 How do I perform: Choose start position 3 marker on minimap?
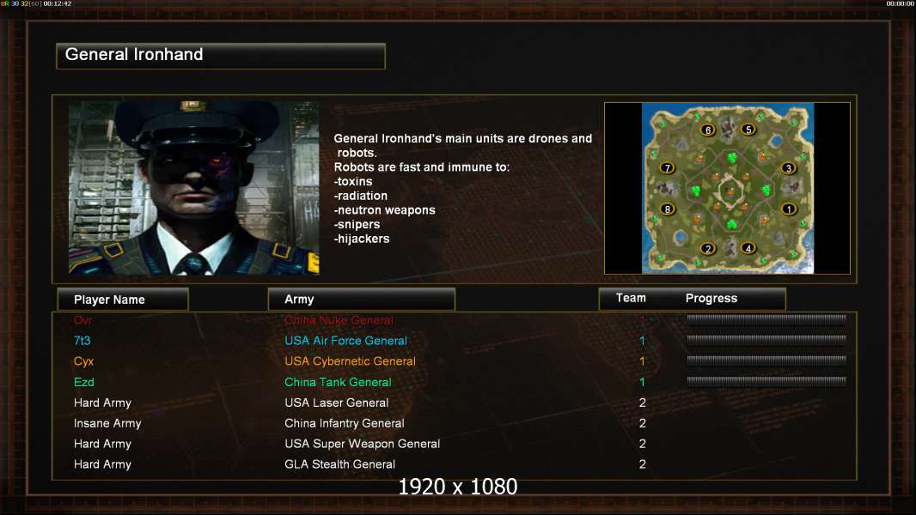[789, 168]
